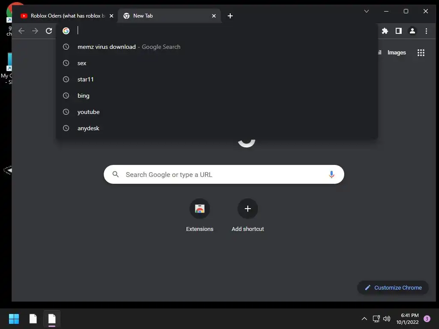The image size is (439, 329).
Task: Open the Extensions shortcut tile
Action: 200,209
